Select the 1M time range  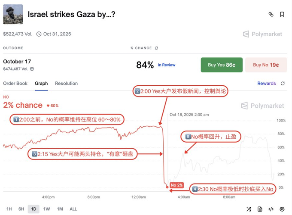(60, 209)
